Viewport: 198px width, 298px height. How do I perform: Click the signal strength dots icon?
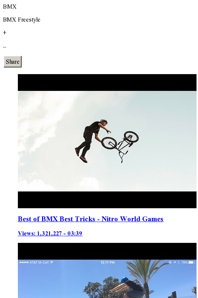click(x=24, y=263)
